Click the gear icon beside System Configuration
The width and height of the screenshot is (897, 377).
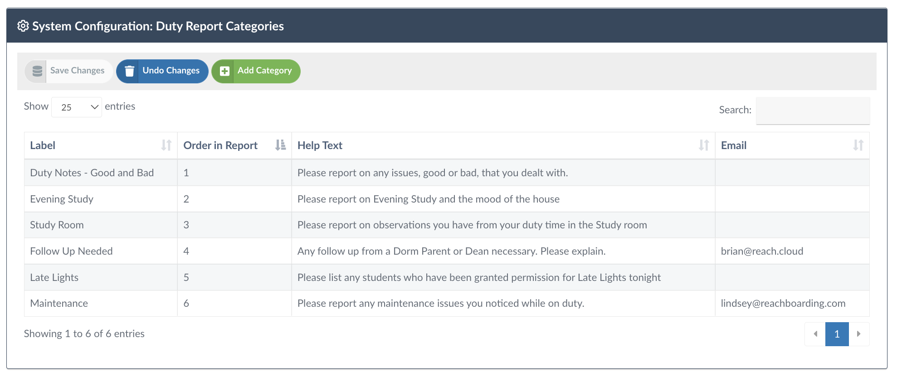click(23, 26)
